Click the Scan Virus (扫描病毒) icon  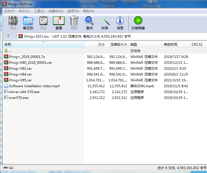pyautogui.click(x=138, y=21)
